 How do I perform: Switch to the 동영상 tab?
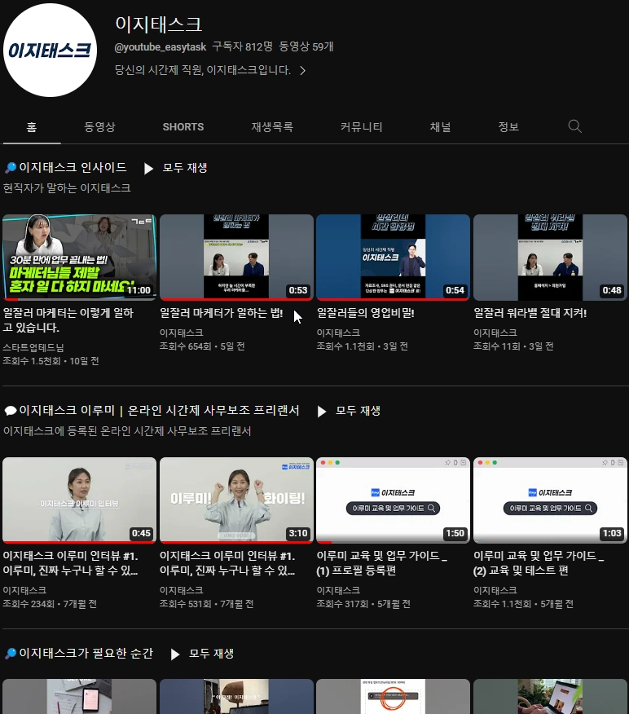click(99, 126)
